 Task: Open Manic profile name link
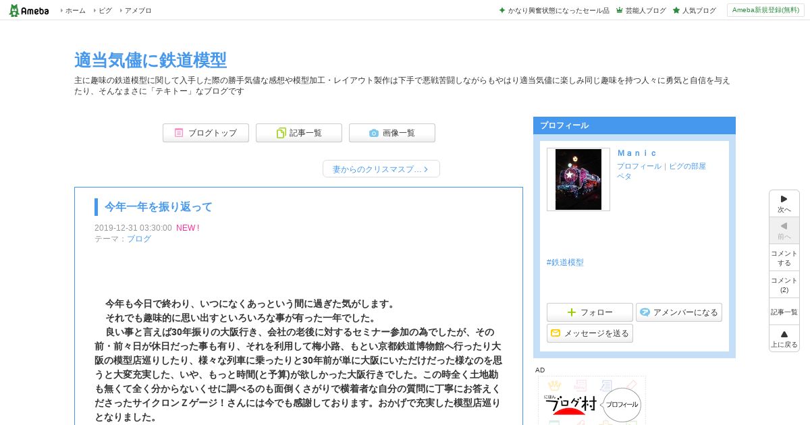pyautogui.click(x=637, y=153)
